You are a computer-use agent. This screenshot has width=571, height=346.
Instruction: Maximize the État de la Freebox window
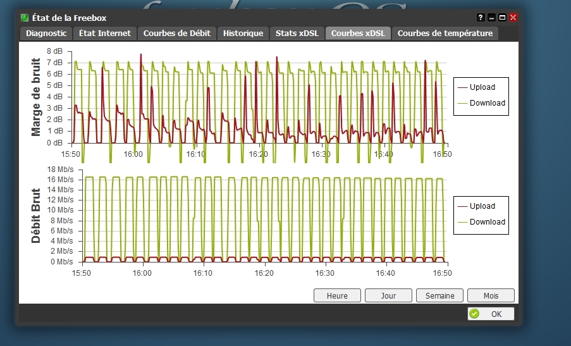[x=502, y=18]
